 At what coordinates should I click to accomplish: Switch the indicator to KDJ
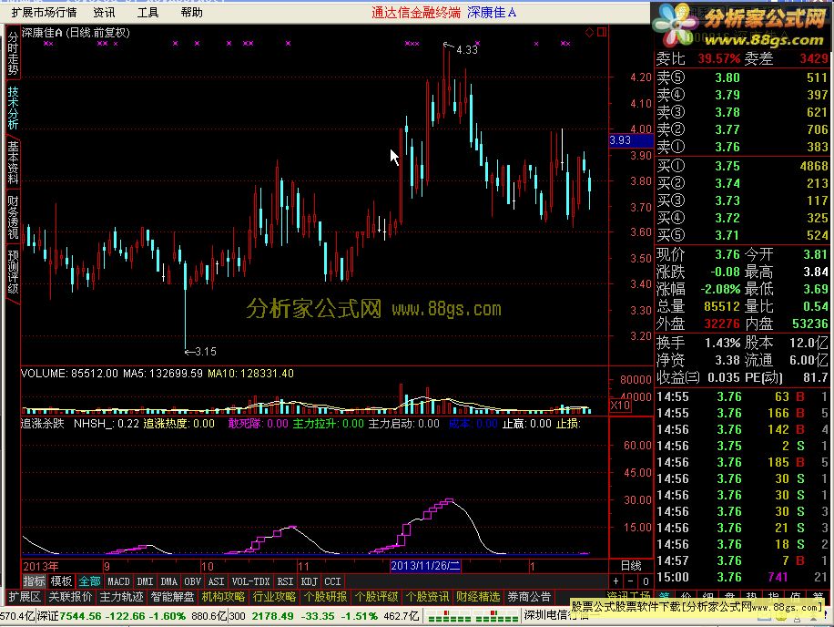click(x=309, y=581)
